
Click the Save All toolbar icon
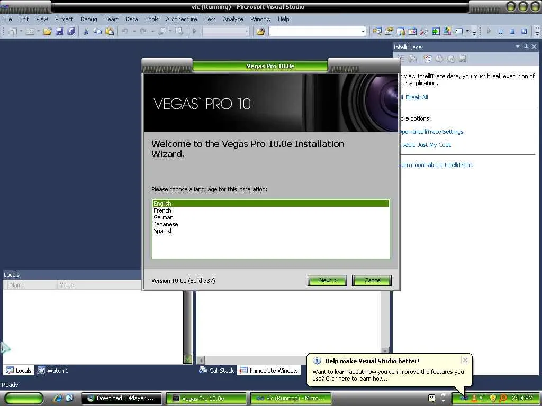coord(71,31)
